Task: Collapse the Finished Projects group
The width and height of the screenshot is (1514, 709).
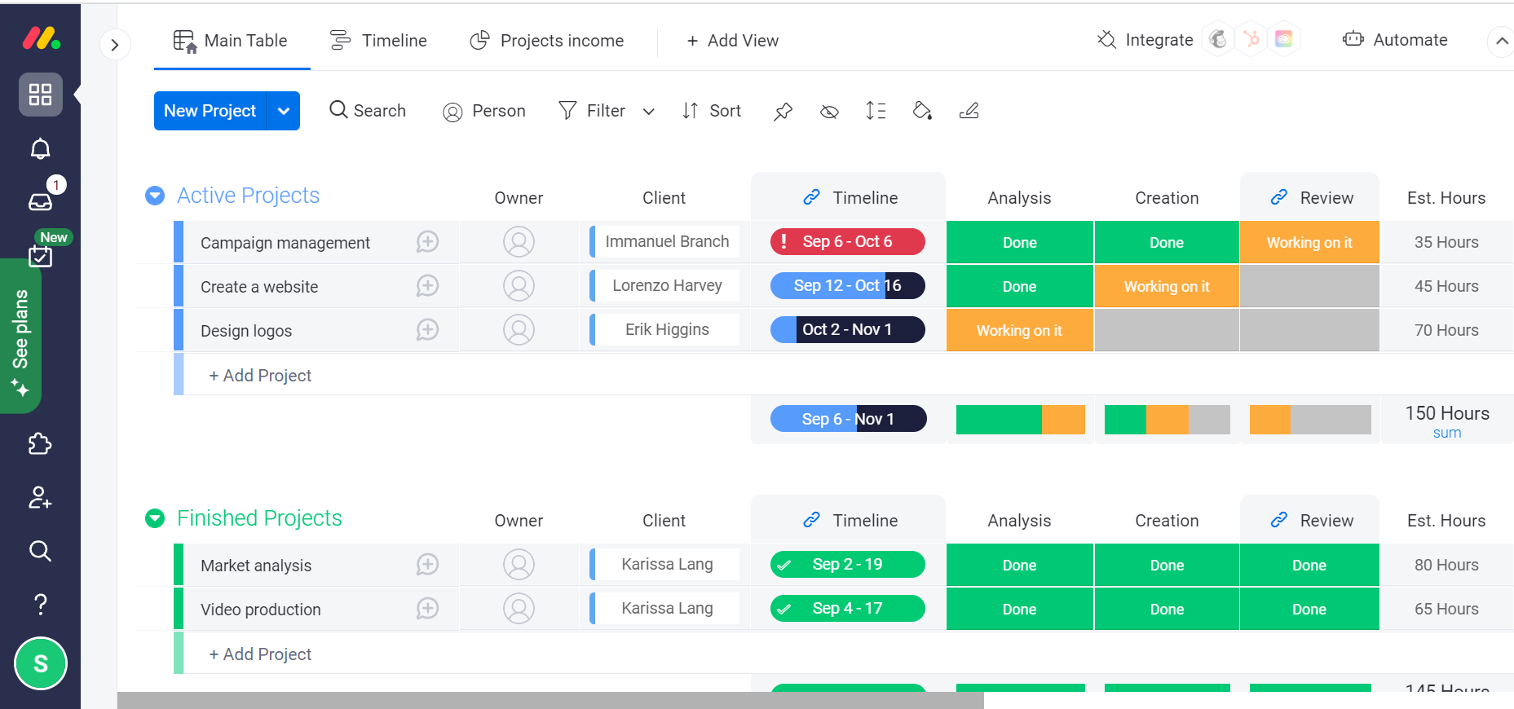Action: point(155,518)
